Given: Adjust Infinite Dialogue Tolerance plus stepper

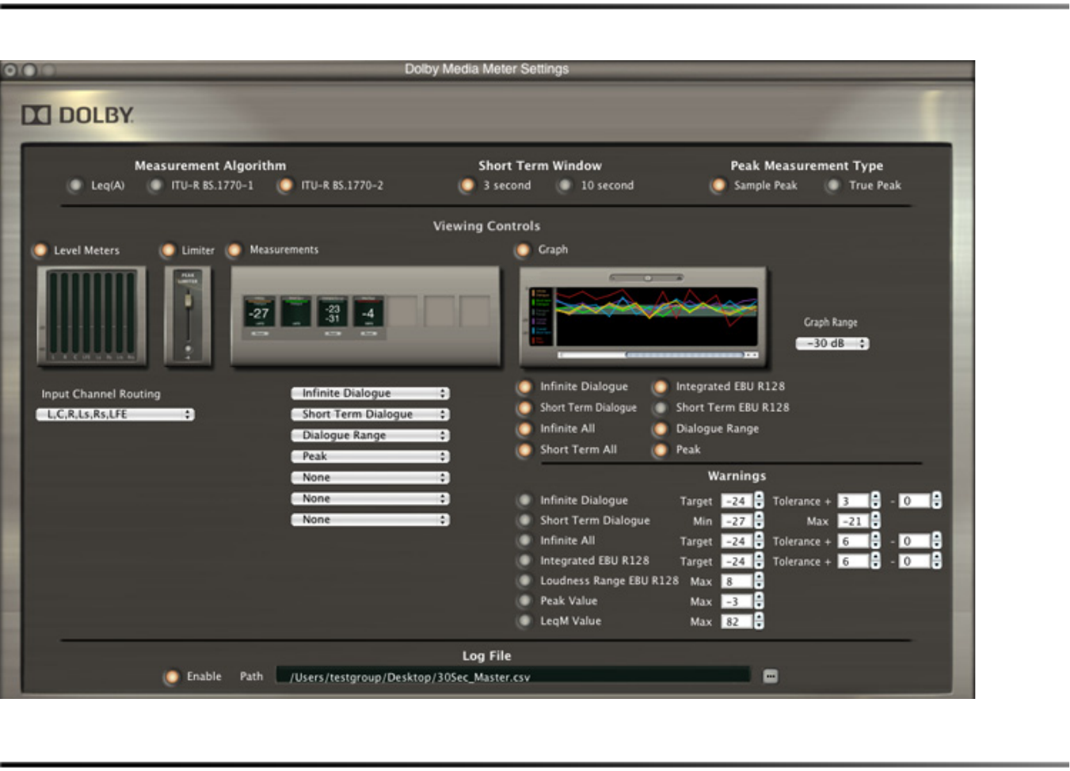Looking at the screenshot, I should point(875,501).
